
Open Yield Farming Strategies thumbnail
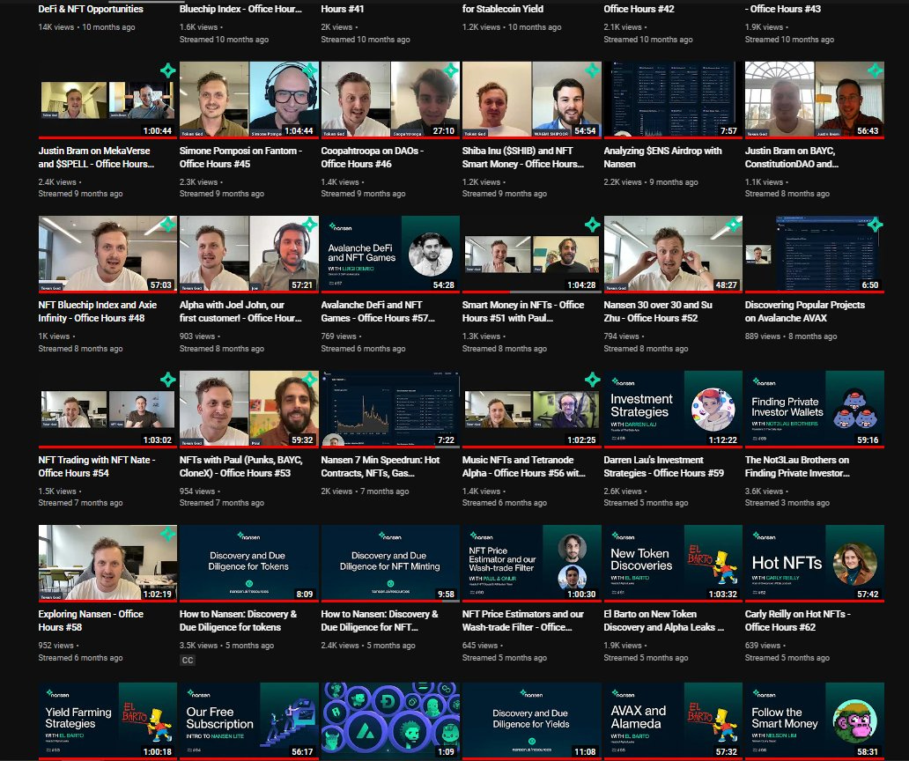107,720
